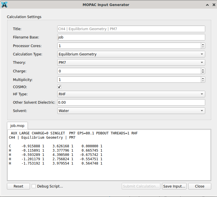
Task: Click the H line with -1.201179
Action: click(x=56, y=159)
